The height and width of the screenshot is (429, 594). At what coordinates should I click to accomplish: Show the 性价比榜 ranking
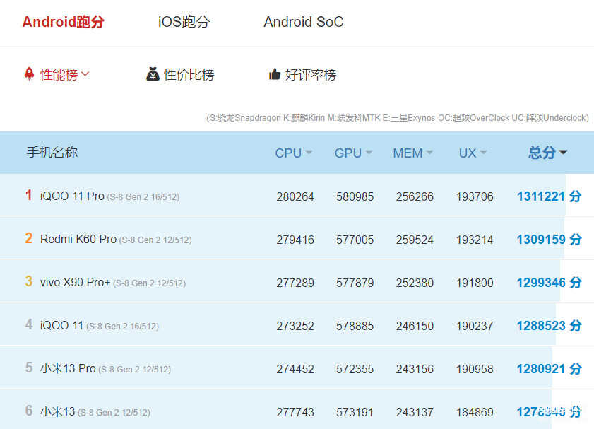[189, 74]
